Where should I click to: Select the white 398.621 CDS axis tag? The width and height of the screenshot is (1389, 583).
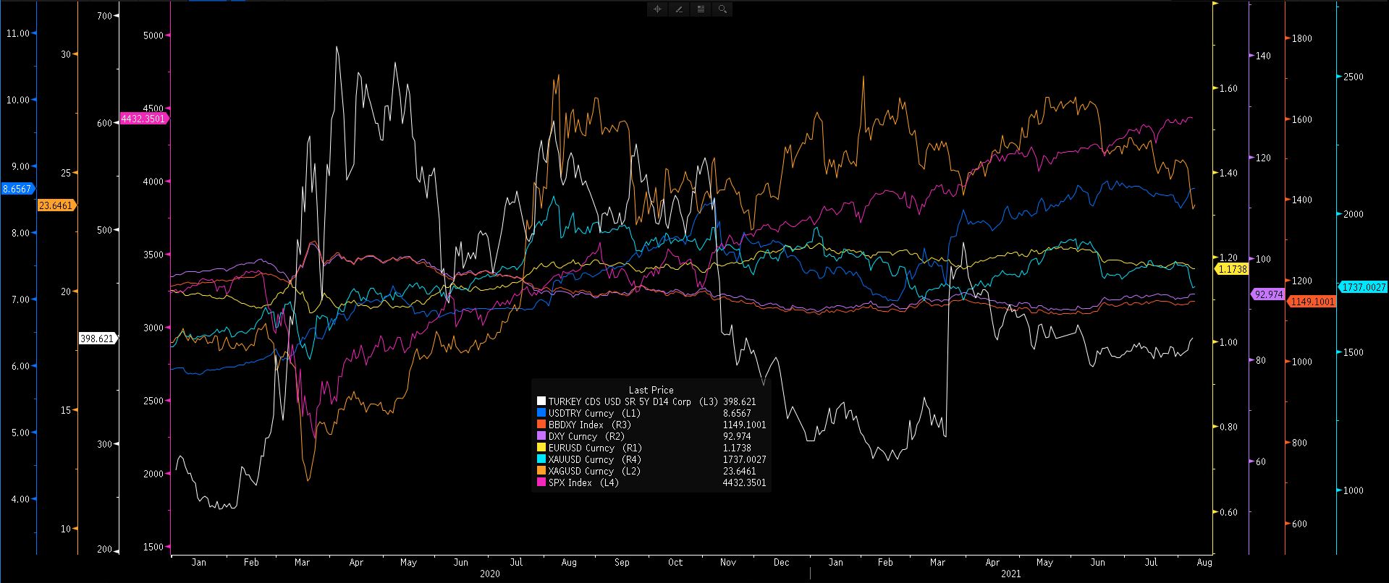[x=96, y=339]
